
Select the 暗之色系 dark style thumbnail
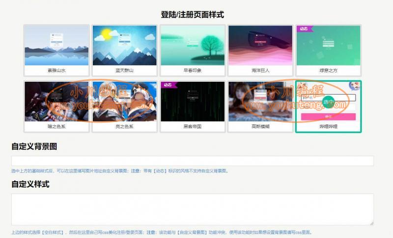click(x=56, y=102)
